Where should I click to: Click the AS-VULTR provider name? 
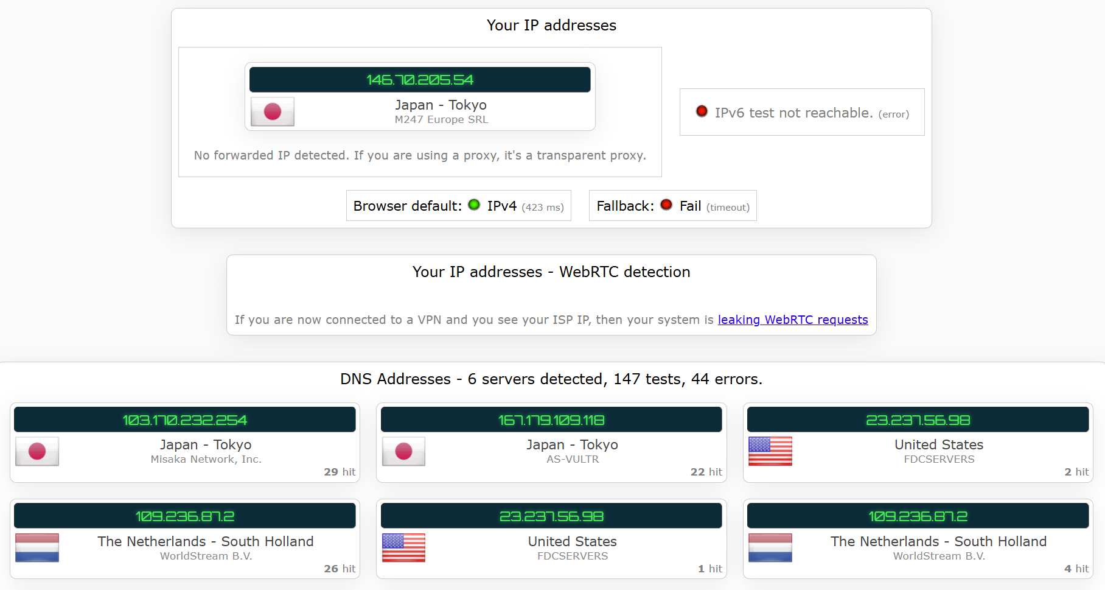pos(573,460)
